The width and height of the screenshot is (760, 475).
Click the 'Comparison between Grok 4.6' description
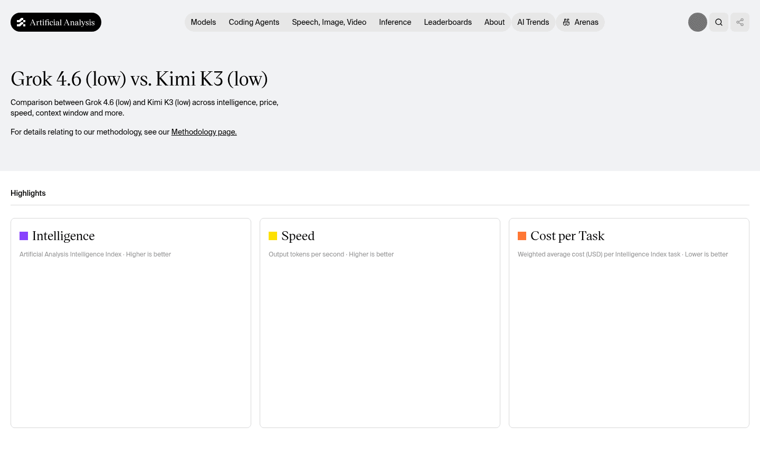[145, 108]
